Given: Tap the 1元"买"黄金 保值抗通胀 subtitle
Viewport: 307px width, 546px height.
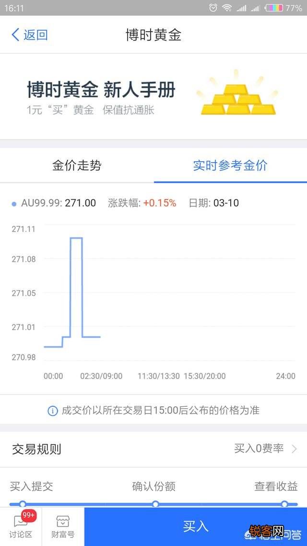Looking at the screenshot, I should [91, 110].
